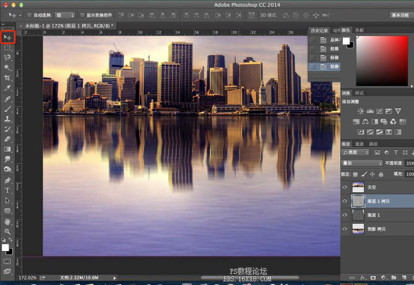This screenshot has width=414, height=285.
Task: Add a Color Balance adjustment
Action: pos(365,121)
